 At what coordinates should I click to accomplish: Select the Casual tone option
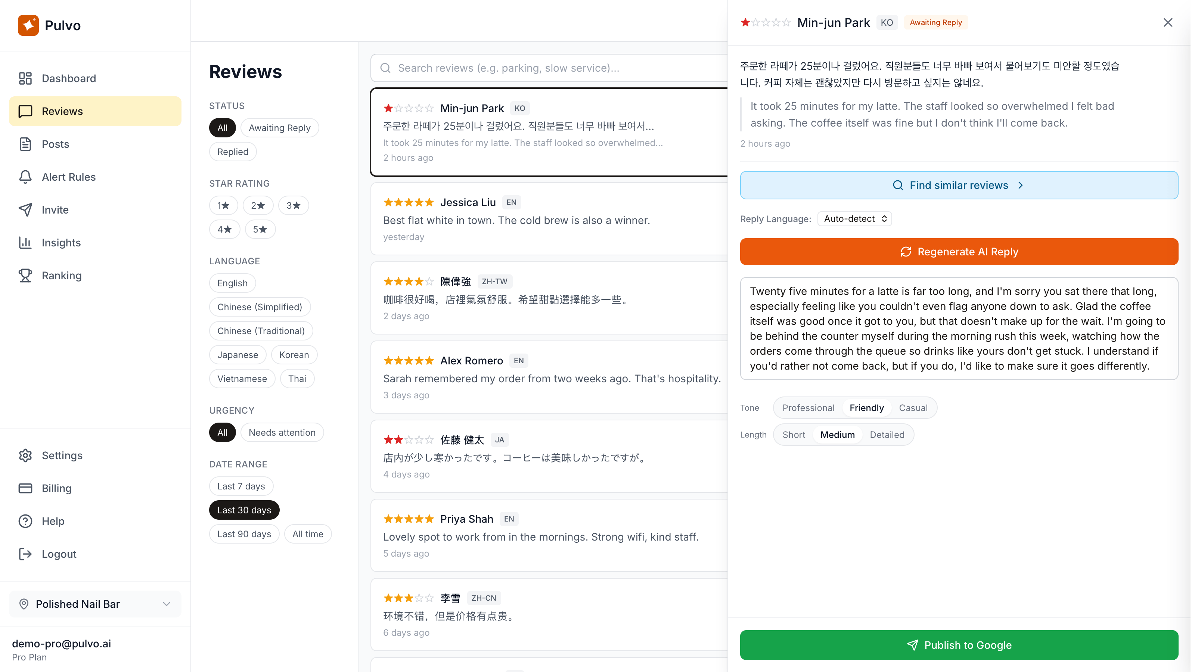(913, 408)
